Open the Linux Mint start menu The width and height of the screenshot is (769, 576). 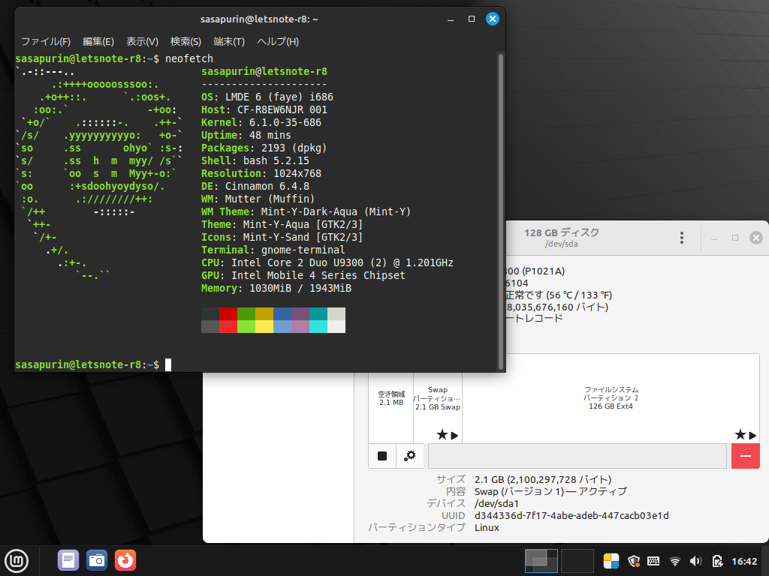(x=17, y=561)
